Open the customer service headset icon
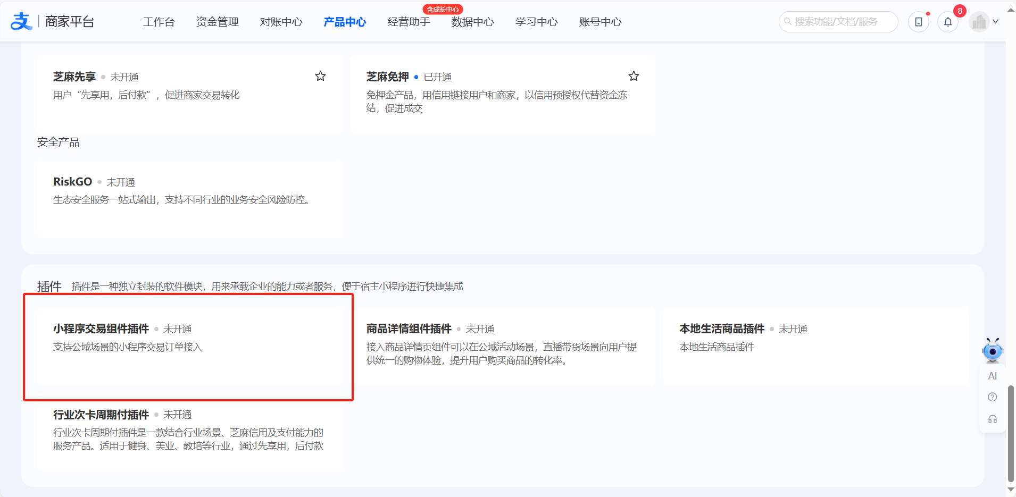 (x=993, y=419)
